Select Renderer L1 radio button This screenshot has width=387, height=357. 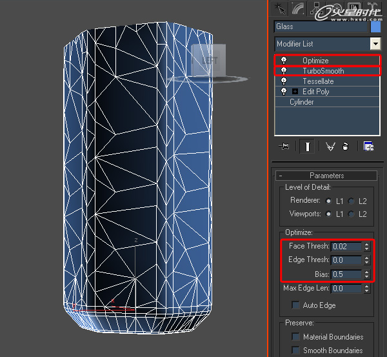pyautogui.click(x=328, y=201)
